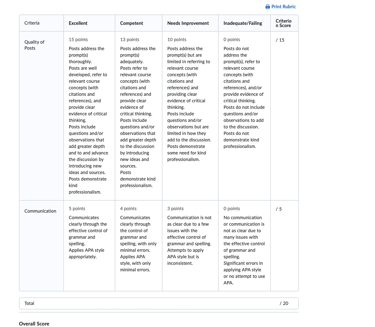Viewport: 375px width, 327px height.
Task: Open the Print Rubric link
Action: click(x=281, y=7)
